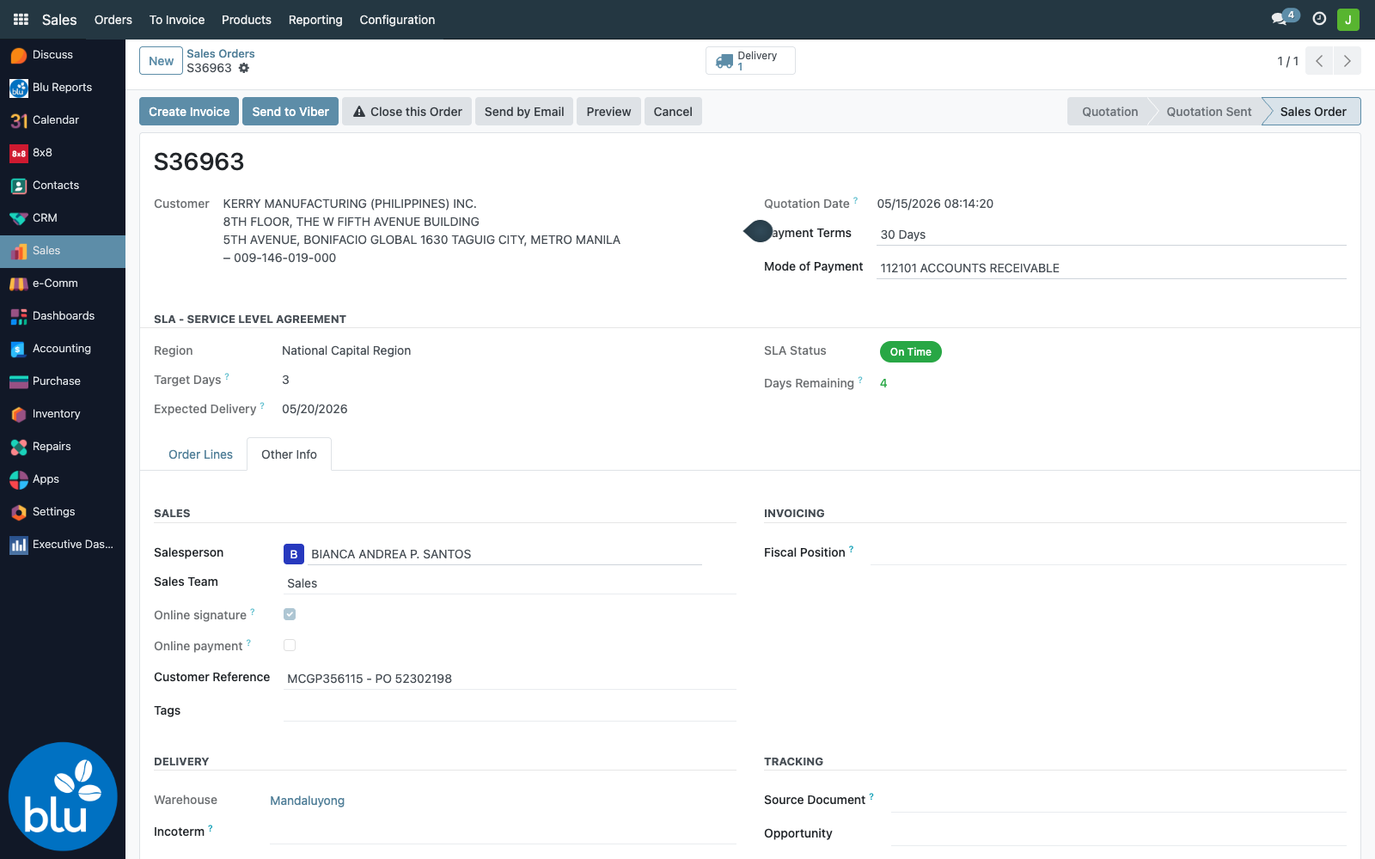This screenshot has width=1375, height=859.
Task: Toggle Online signature checkbox
Action: (x=290, y=614)
